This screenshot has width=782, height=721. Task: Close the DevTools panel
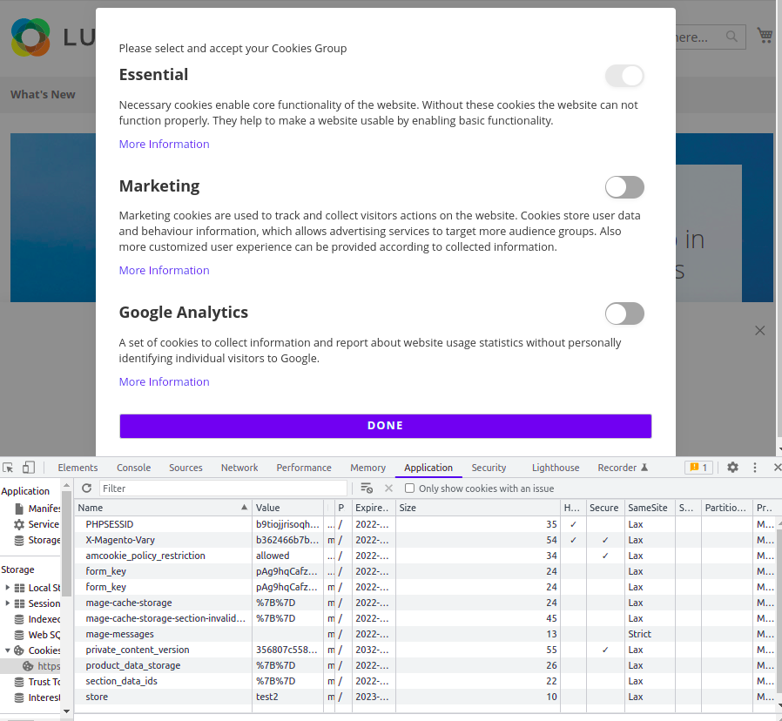coord(777,468)
